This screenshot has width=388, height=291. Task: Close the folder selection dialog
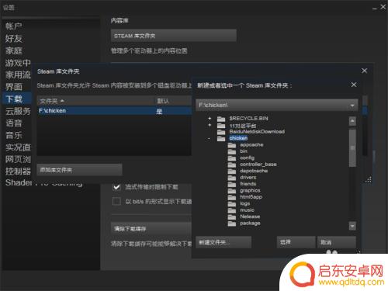pos(354,85)
